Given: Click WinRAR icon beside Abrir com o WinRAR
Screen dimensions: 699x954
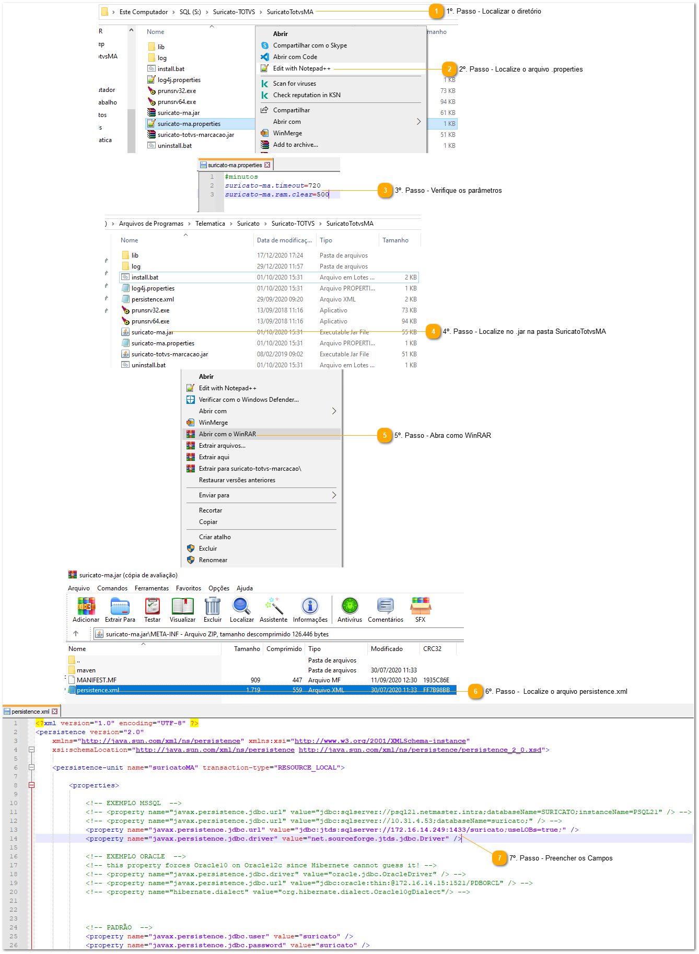Looking at the screenshot, I should [x=191, y=434].
